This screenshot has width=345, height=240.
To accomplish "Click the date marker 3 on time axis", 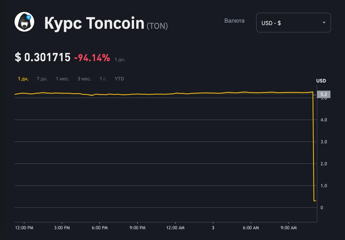I will coord(213,228).
